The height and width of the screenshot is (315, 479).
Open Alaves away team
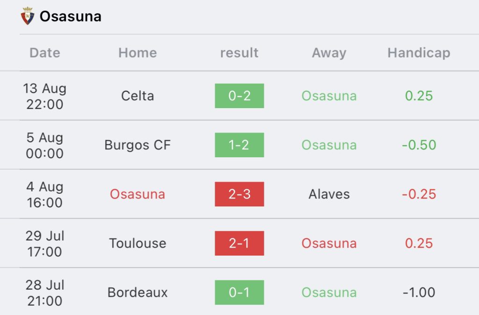pyautogui.click(x=329, y=194)
